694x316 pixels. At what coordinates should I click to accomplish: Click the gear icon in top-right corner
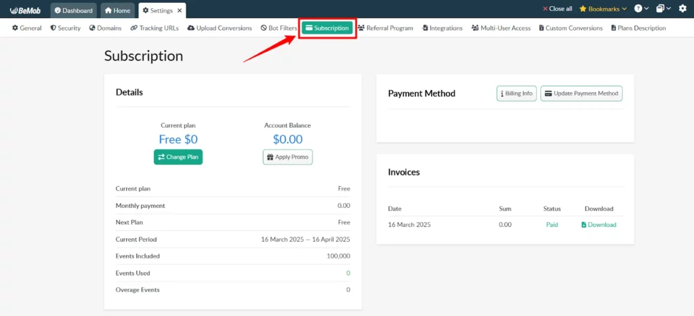coord(682,9)
